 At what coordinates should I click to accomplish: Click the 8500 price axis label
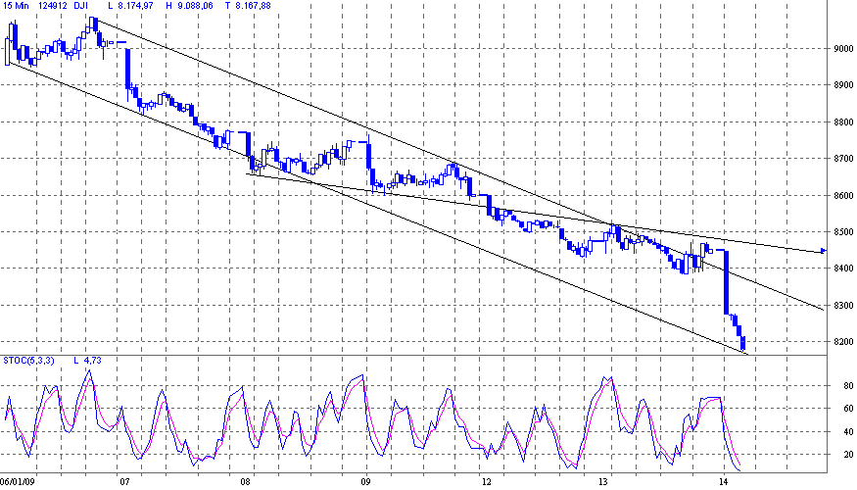[843, 232]
